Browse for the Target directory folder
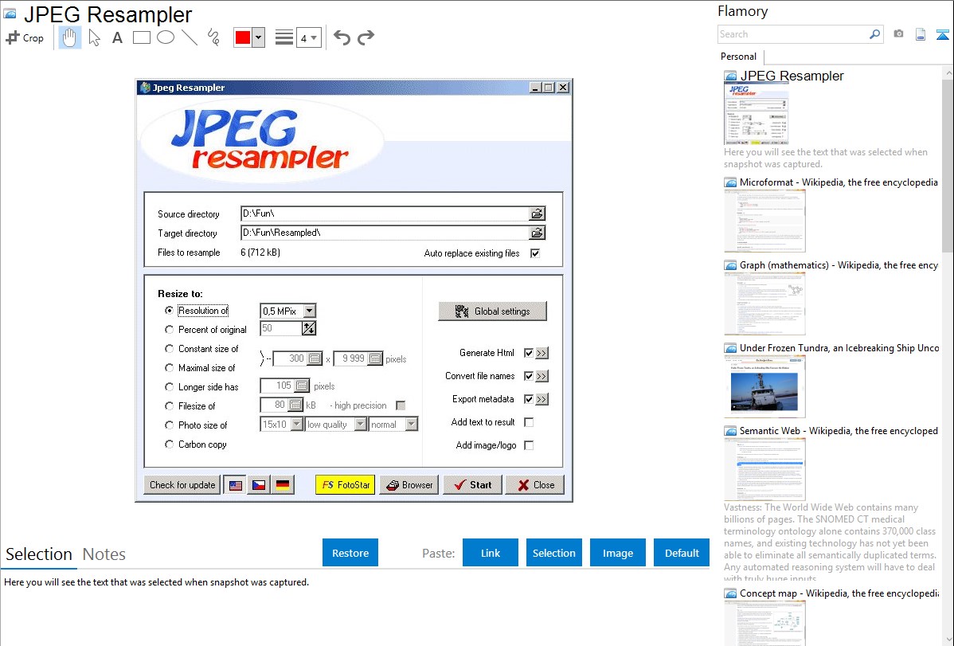 [537, 233]
